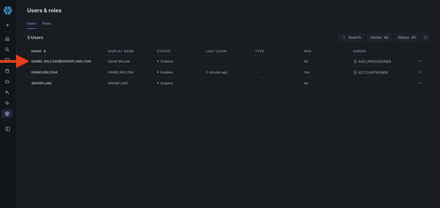
Task: Open the cloud icon in sidebar
Action: [x=7, y=82]
